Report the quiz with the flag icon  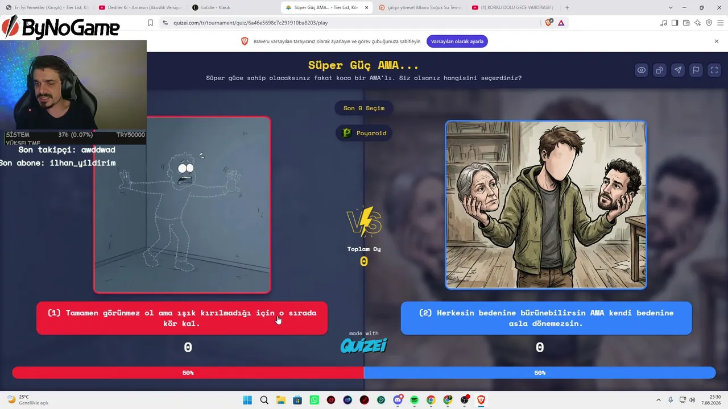tap(696, 70)
